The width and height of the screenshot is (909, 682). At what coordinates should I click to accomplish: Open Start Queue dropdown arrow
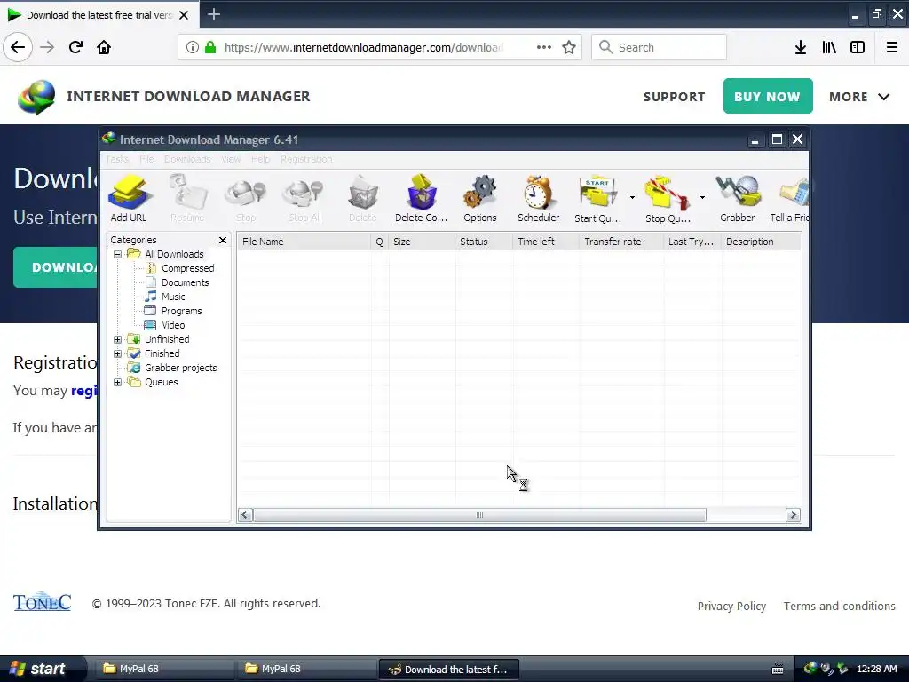click(x=632, y=198)
